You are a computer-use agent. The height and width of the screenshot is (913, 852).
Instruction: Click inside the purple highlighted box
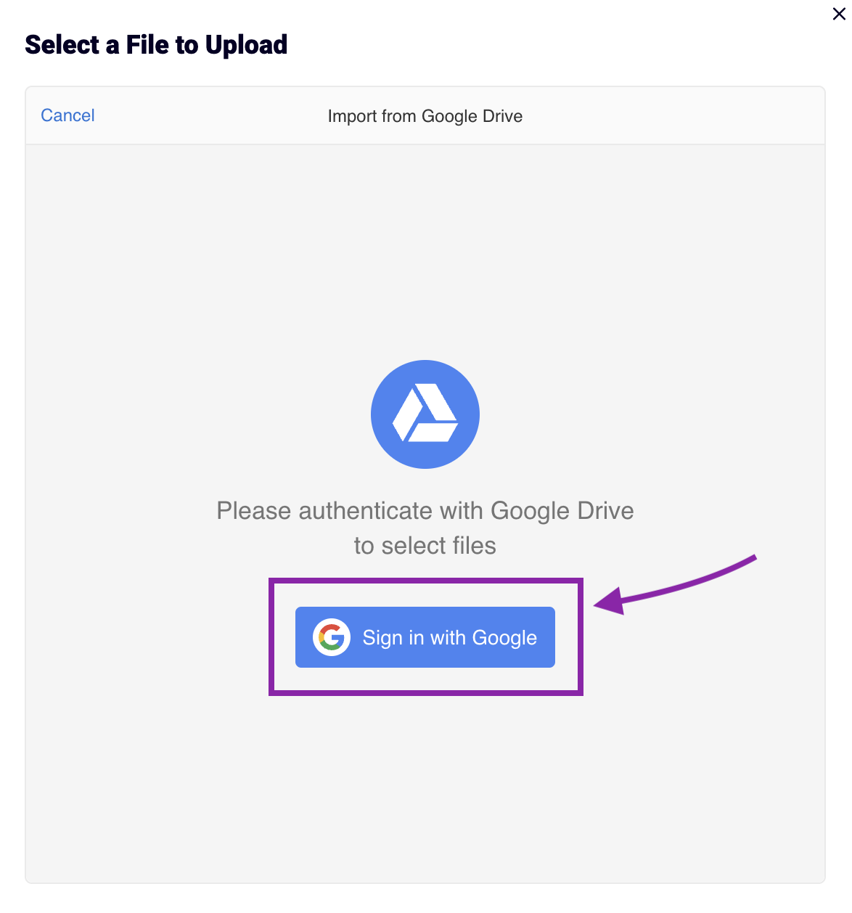[x=425, y=637]
